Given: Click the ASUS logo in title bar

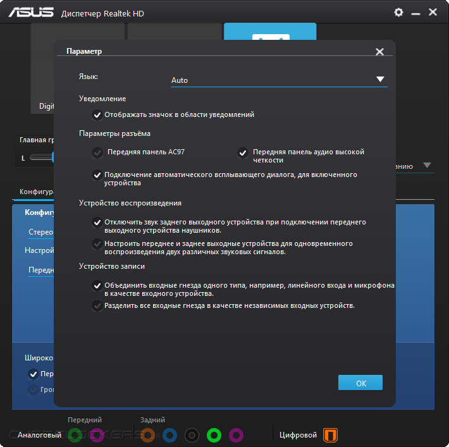Looking at the screenshot, I should click(31, 13).
